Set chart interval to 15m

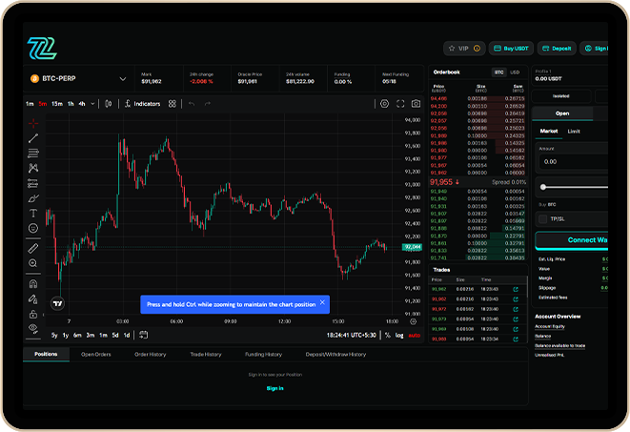pyautogui.click(x=57, y=104)
